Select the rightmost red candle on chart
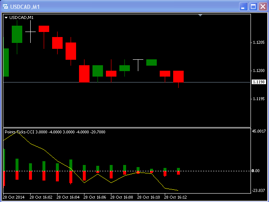This screenshot has height=202, width=269. 179,76
